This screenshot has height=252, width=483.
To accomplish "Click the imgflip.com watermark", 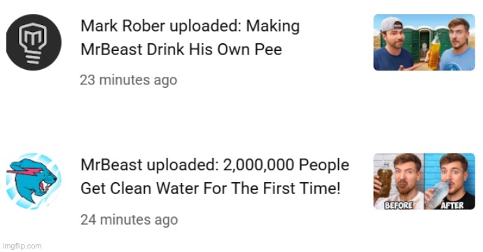I will pyautogui.click(x=22, y=246).
